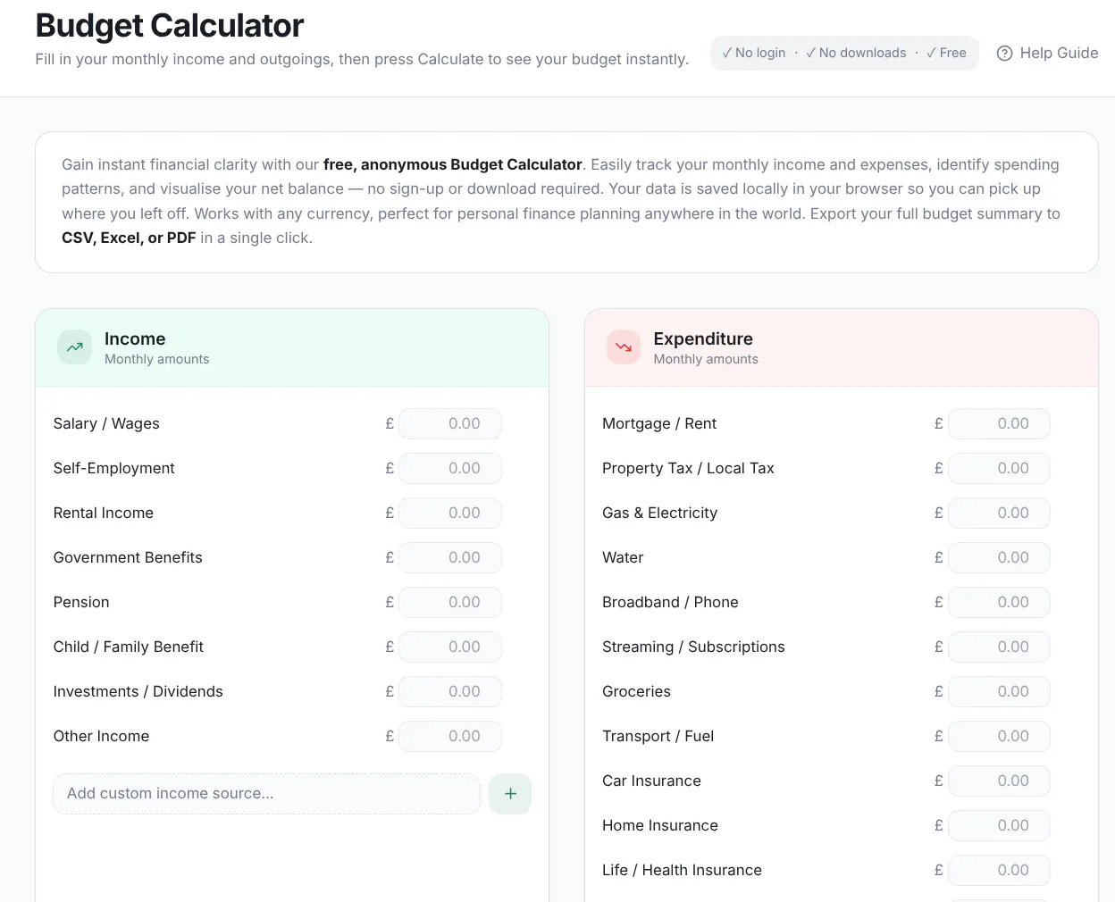Click the Gas & Electricity amount field
The image size is (1115, 902).
(x=999, y=513)
